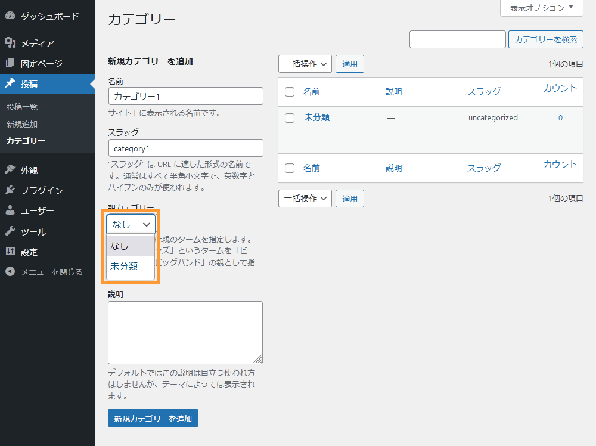
Task: Open the 未分類 category link
Action: point(316,117)
